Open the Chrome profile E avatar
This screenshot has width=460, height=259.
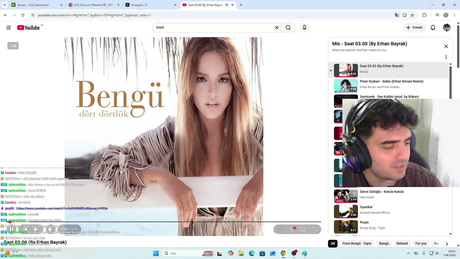pyautogui.click(x=446, y=15)
